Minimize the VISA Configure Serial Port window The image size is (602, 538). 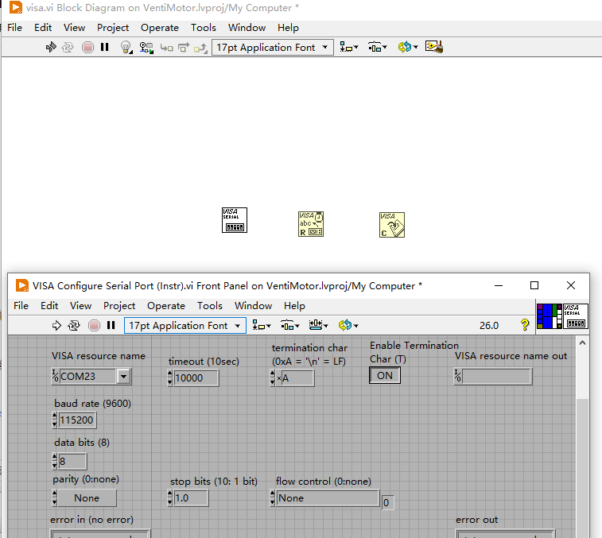[x=499, y=285]
